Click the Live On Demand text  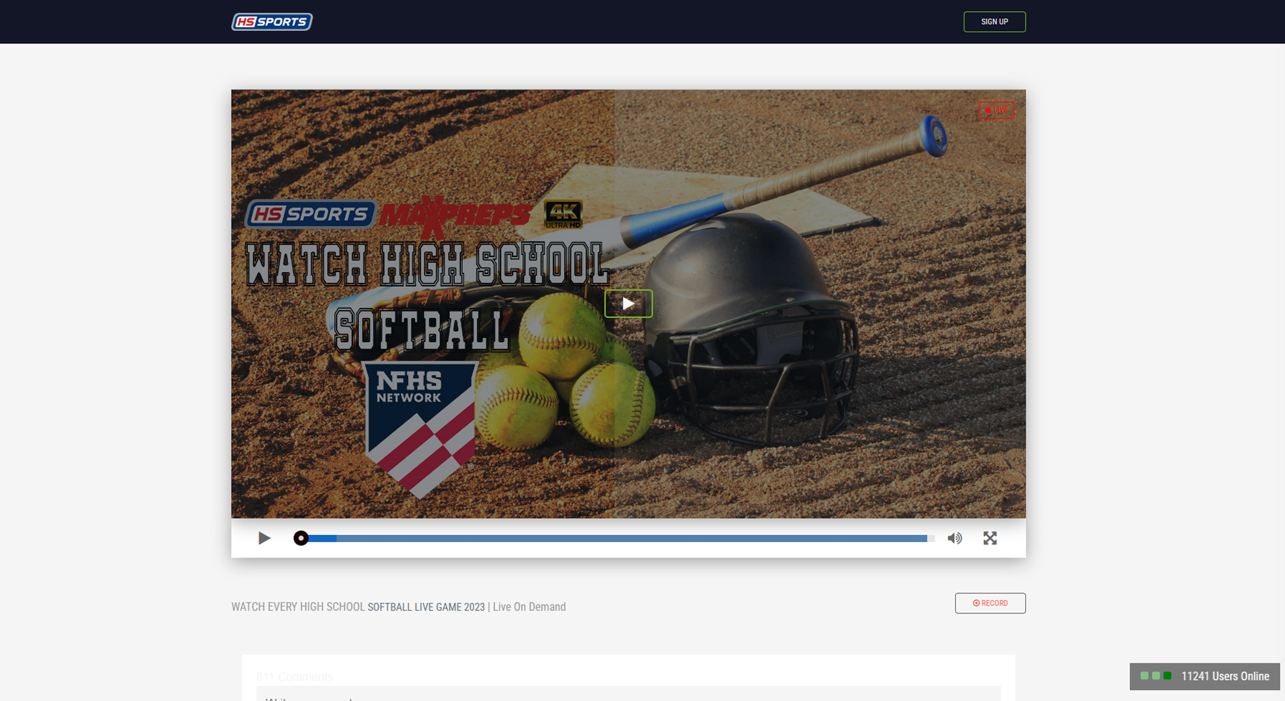click(x=529, y=607)
